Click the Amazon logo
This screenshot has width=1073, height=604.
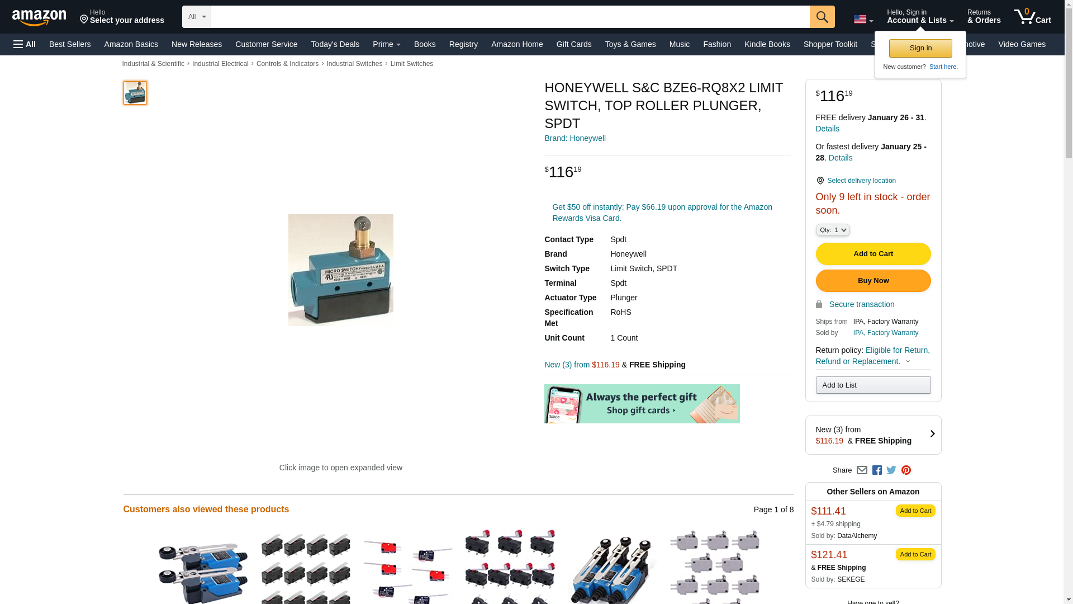pos(39,17)
